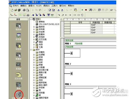
Task: Click the 网络标题 title of Network 1
Action: tap(78, 44)
